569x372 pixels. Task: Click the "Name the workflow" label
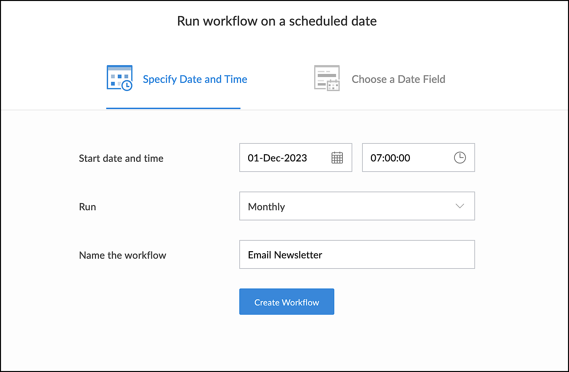tap(122, 255)
